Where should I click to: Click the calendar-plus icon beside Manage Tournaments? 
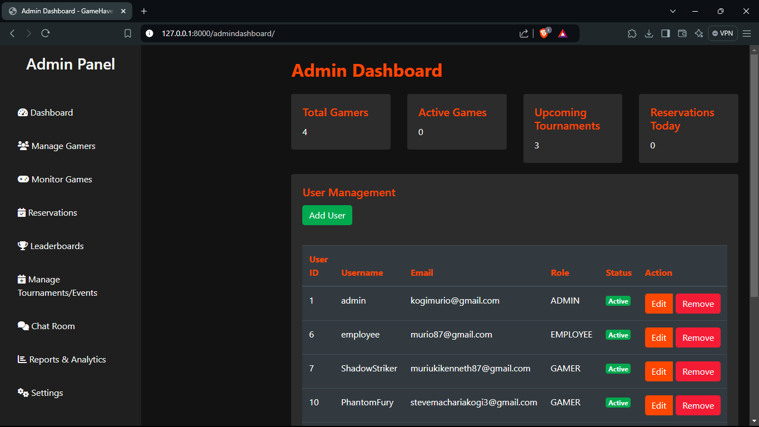22,279
